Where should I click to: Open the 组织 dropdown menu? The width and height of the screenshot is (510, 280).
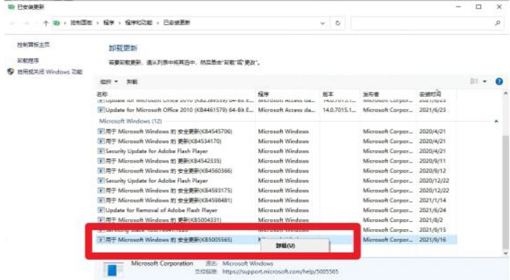click(x=109, y=82)
